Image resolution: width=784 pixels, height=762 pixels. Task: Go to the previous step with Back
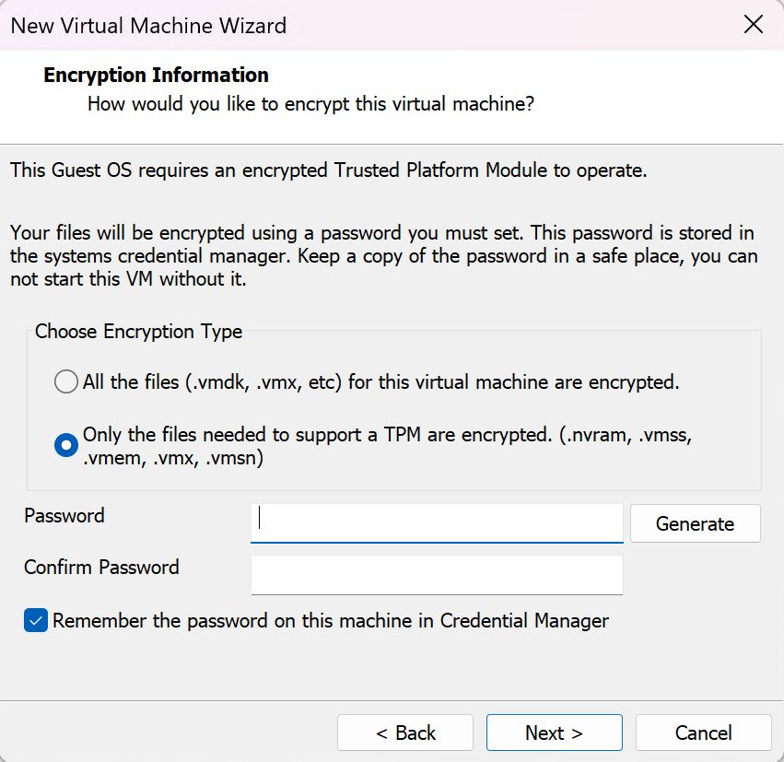pos(405,733)
